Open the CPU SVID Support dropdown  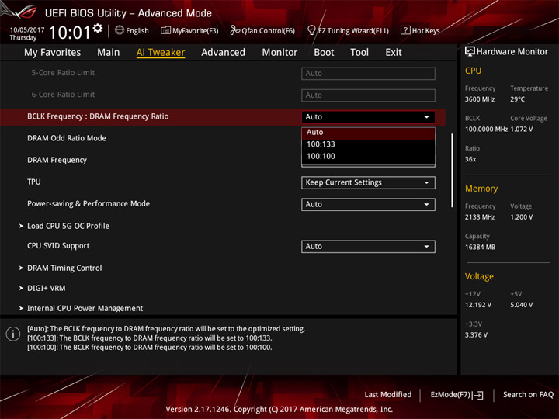(368, 247)
